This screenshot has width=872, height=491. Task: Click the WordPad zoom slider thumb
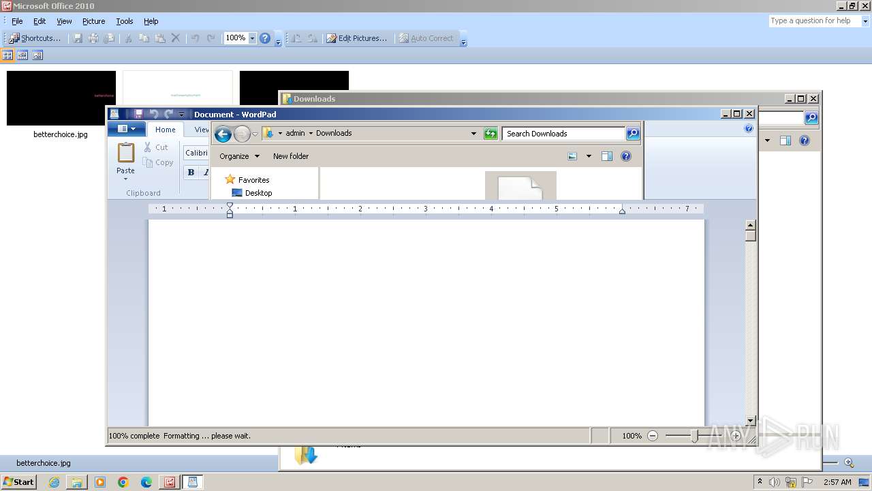tap(694, 436)
